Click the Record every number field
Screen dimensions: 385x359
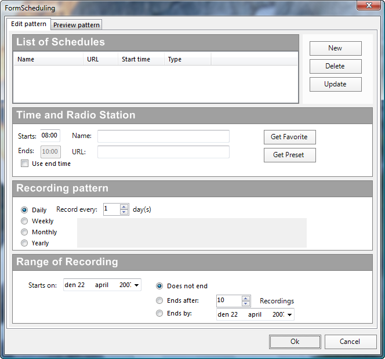(112, 209)
